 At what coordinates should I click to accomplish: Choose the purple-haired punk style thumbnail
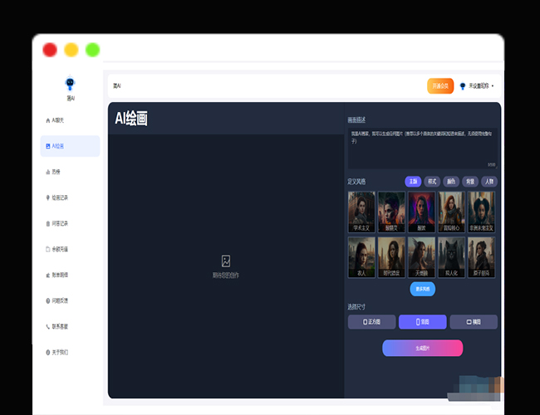click(x=391, y=212)
